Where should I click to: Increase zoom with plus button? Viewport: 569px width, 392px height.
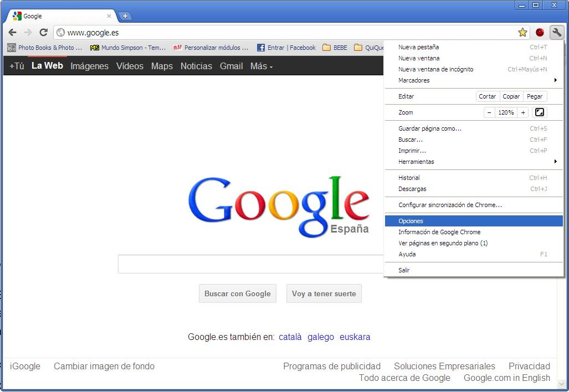pyautogui.click(x=523, y=112)
